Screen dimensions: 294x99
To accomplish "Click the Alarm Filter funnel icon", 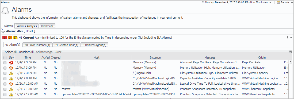I will pos(3,31).
